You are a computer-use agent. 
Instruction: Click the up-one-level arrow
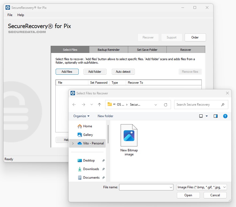pos(99,105)
